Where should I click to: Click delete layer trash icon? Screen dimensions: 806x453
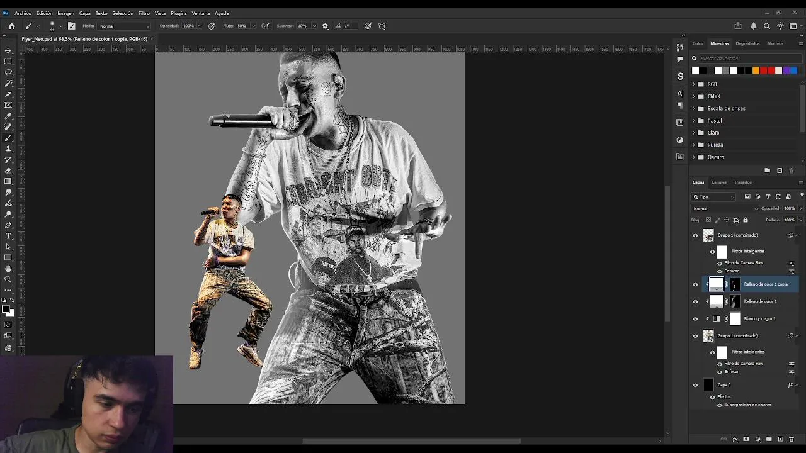click(792, 439)
